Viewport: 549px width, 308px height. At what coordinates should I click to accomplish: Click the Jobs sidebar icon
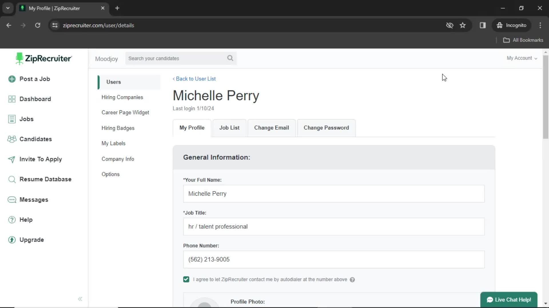[x=12, y=119]
